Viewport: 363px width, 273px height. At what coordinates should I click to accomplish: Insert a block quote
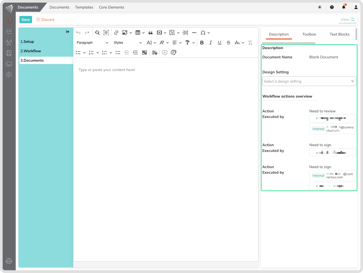151,33
